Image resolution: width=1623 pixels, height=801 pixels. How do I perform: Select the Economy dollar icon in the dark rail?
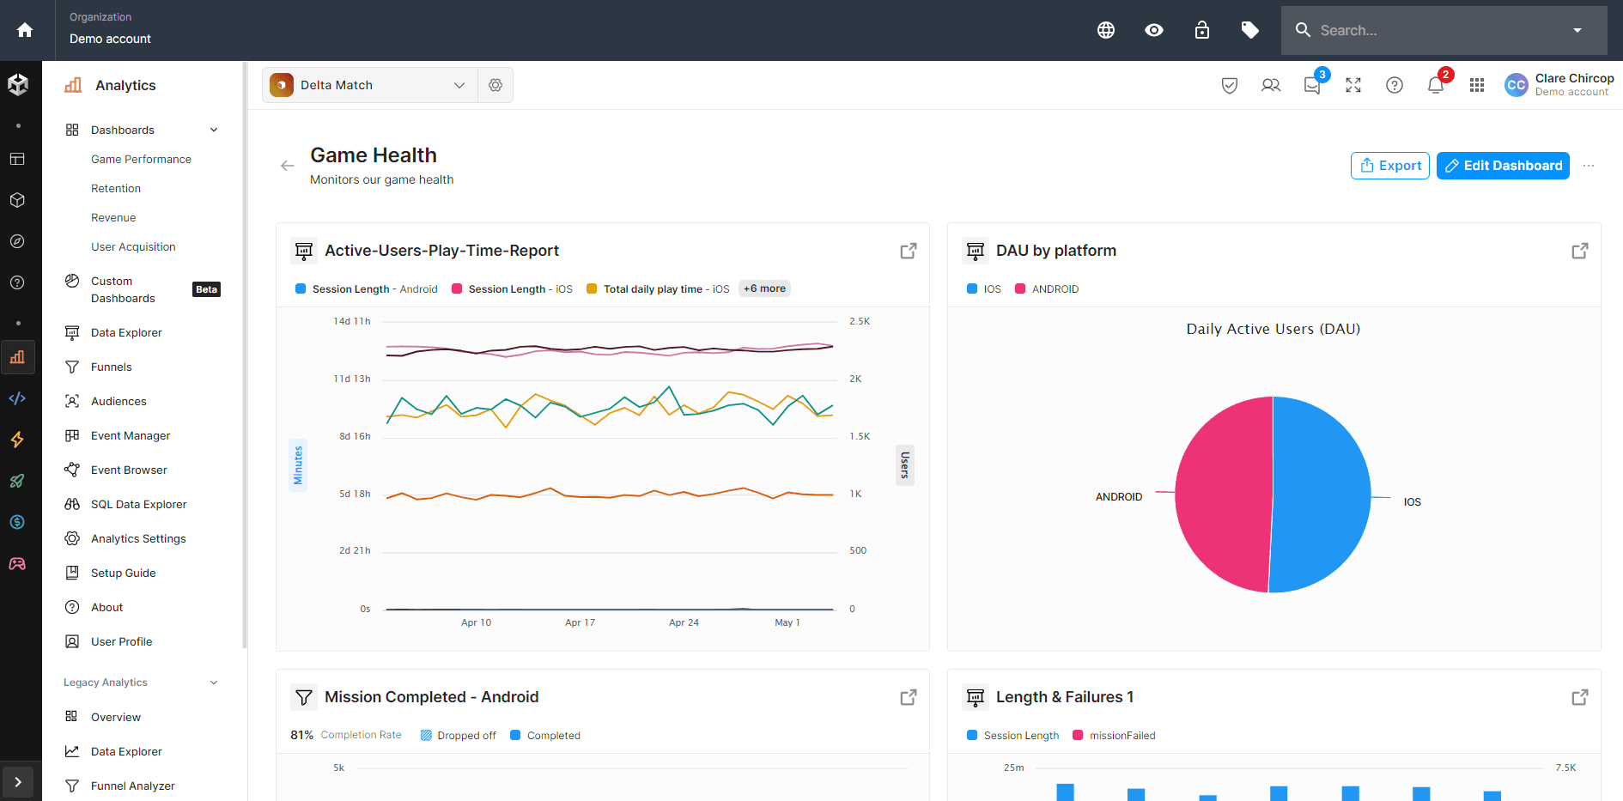(17, 522)
